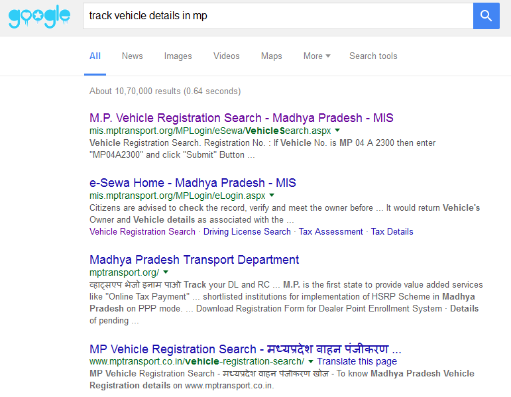This screenshot has width=511, height=397.
Task: Expand arrow next to eLogin.aspx URL
Action: coord(272,196)
